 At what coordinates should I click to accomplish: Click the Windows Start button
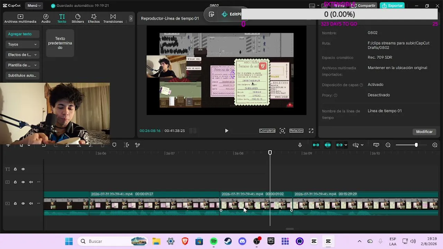[69, 241]
